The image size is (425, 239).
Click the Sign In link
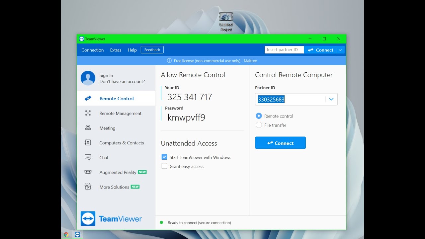pos(106,75)
